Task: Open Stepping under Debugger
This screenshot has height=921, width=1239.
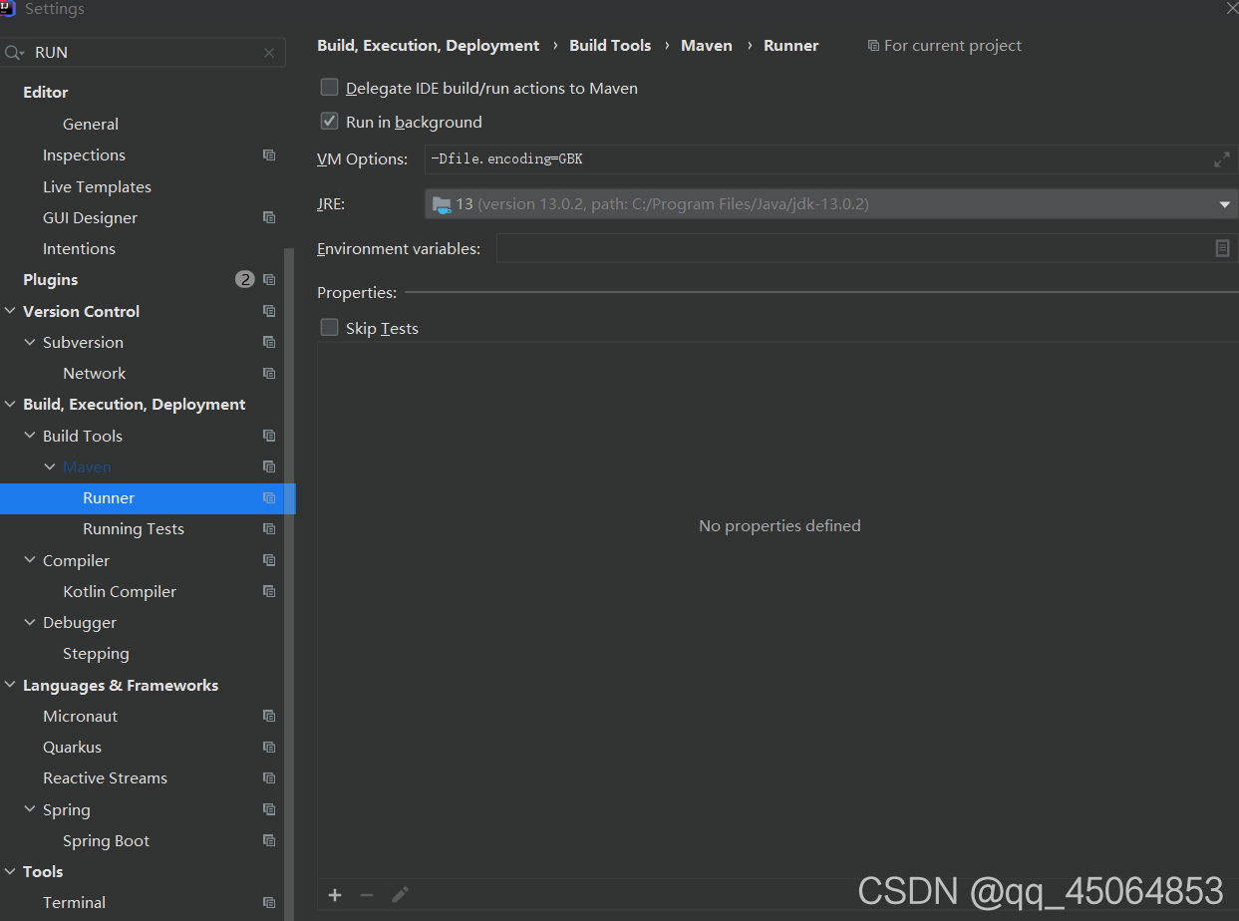Action: pyautogui.click(x=96, y=654)
